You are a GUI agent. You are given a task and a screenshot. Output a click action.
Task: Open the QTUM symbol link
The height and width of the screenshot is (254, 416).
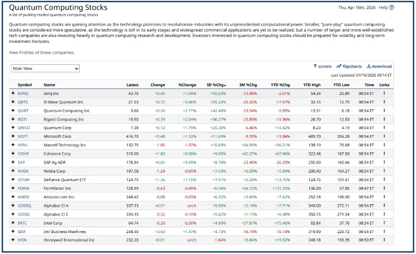tap(24, 180)
